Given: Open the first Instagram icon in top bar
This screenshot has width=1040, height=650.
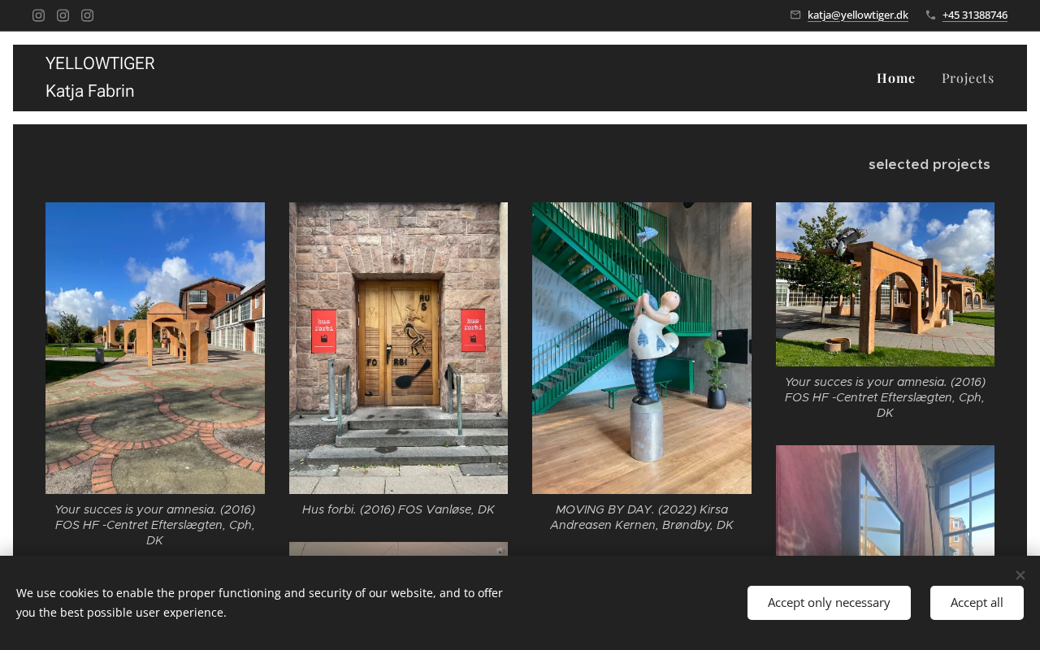Looking at the screenshot, I should pyautogui.click(x=38, y=15).
